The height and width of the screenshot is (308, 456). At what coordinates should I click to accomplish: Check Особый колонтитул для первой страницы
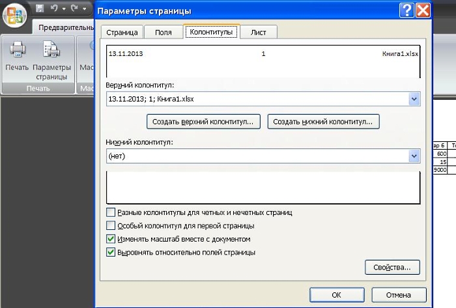pos(111,226)
